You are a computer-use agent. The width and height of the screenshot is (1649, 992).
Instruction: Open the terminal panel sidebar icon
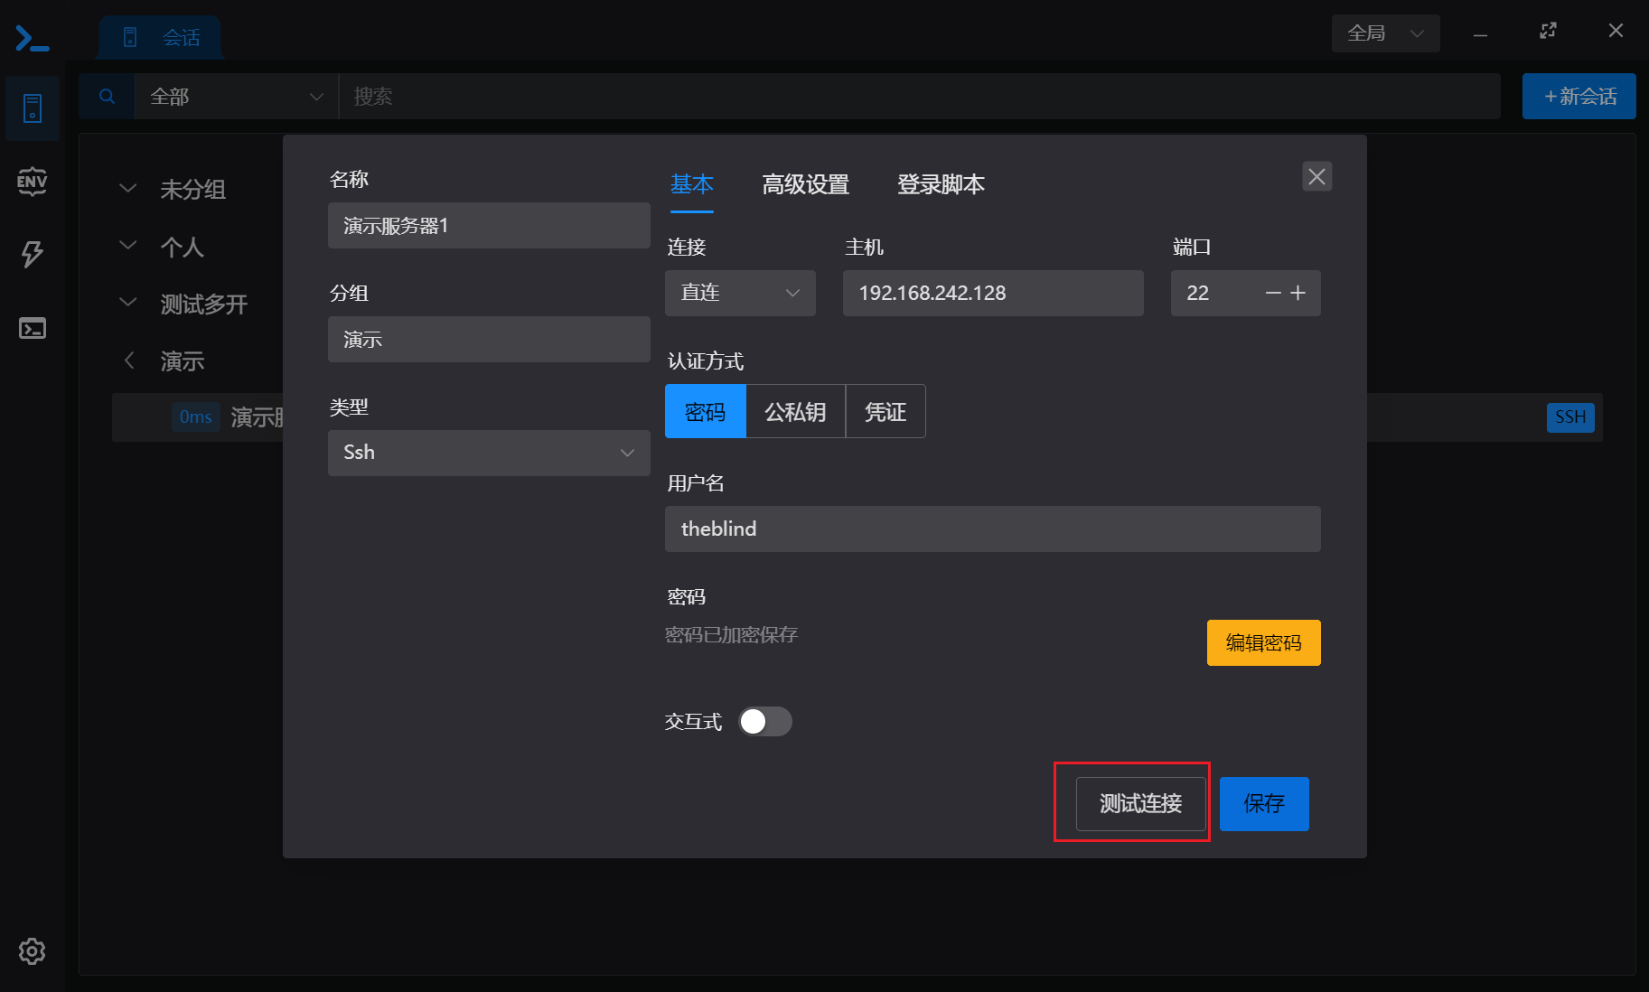[x=33, y=328]
